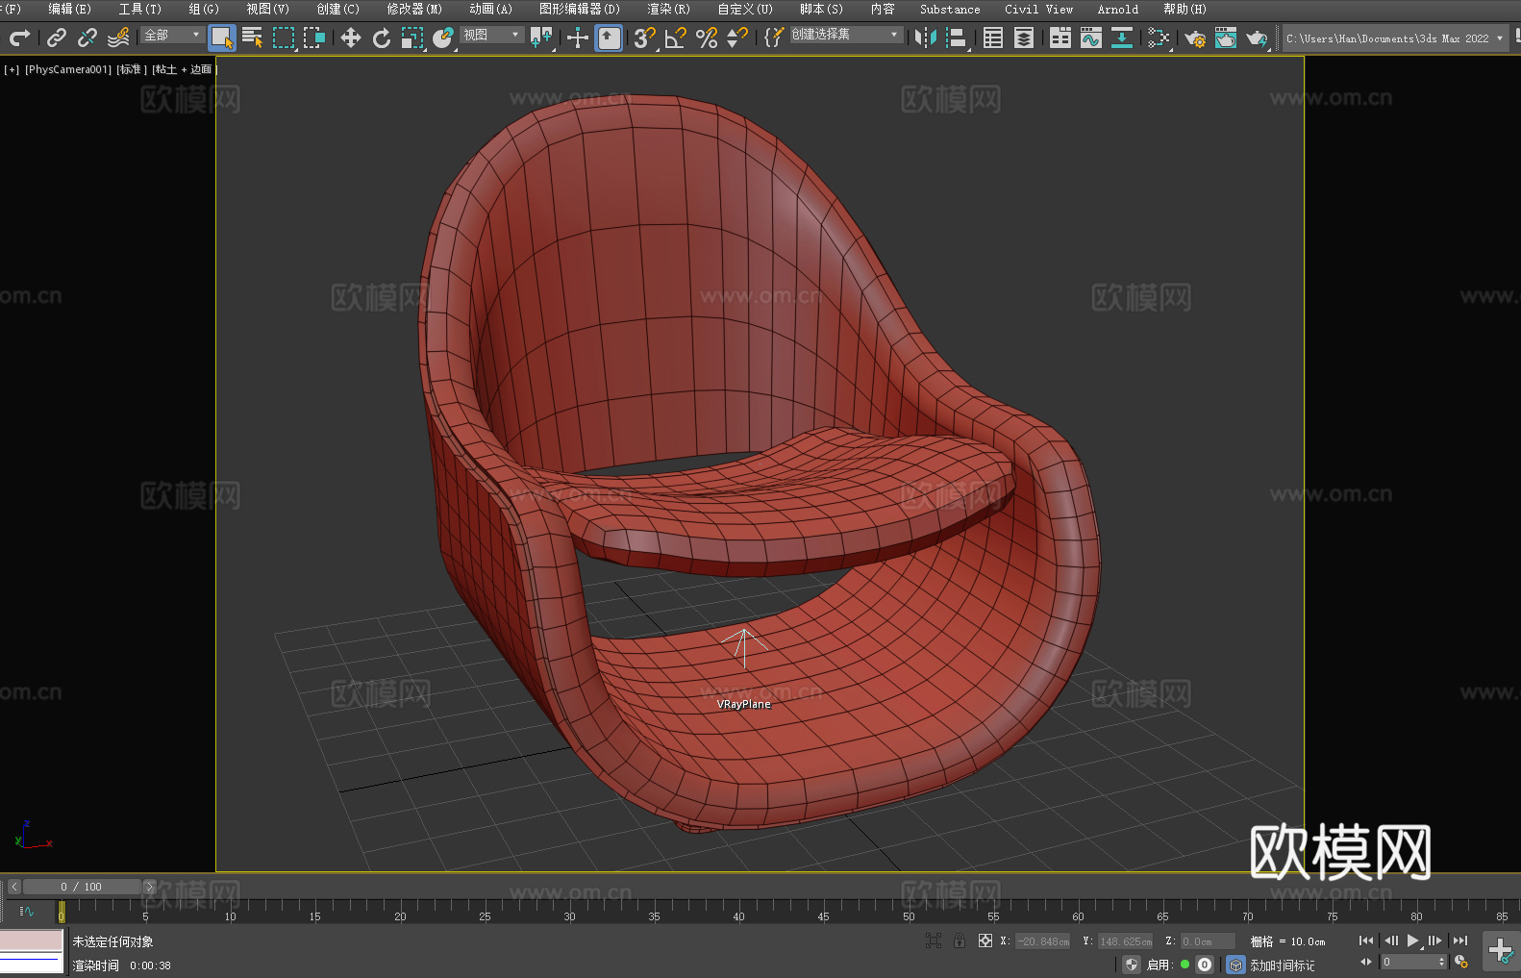
Task: Open the 帮助(H) menu
Action: tap(1184, 9)
